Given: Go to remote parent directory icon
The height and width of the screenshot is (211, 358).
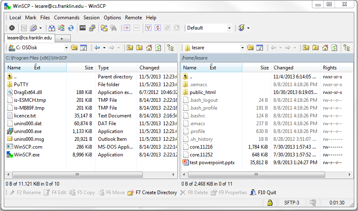Looking at the screenshot, I should pos(306,48).
